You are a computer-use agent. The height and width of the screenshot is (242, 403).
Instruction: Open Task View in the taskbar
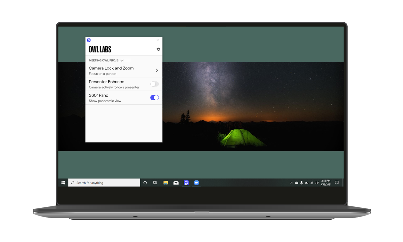155,183
